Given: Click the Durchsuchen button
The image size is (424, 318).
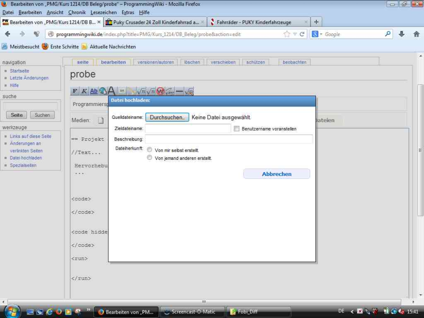Looking at the screenshot, I should [x=167, y=117].
